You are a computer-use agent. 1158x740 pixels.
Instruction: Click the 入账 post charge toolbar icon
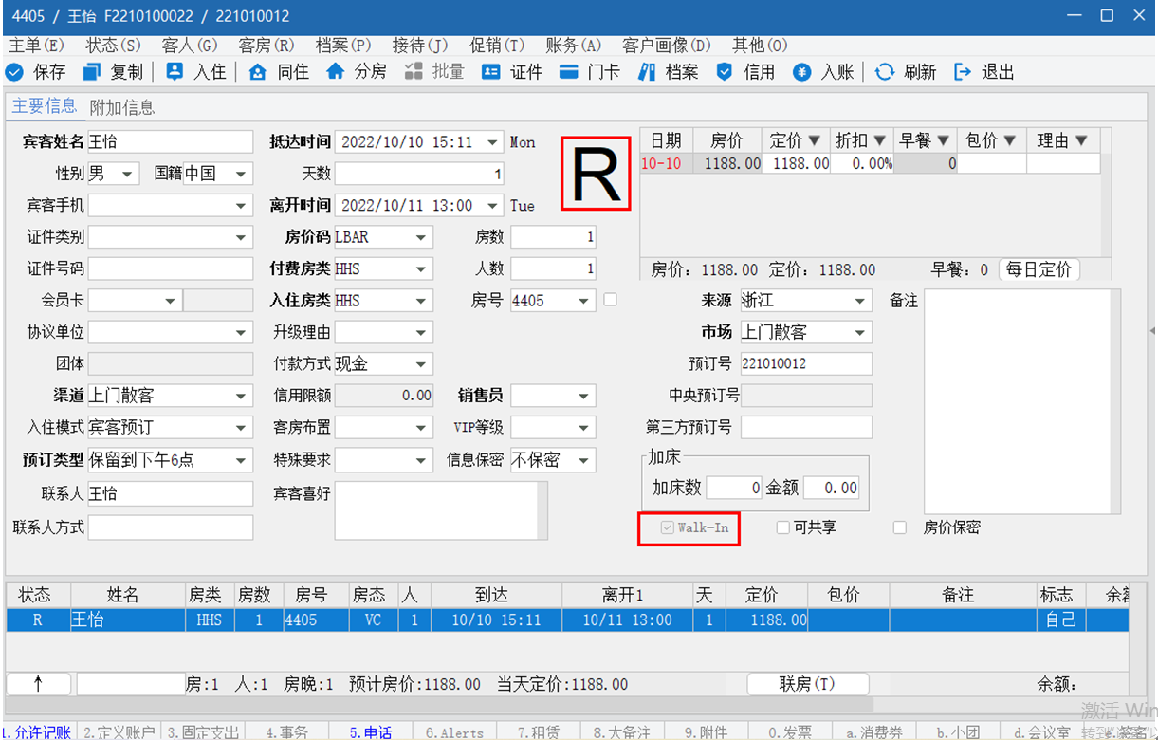(x=802, y=71)
